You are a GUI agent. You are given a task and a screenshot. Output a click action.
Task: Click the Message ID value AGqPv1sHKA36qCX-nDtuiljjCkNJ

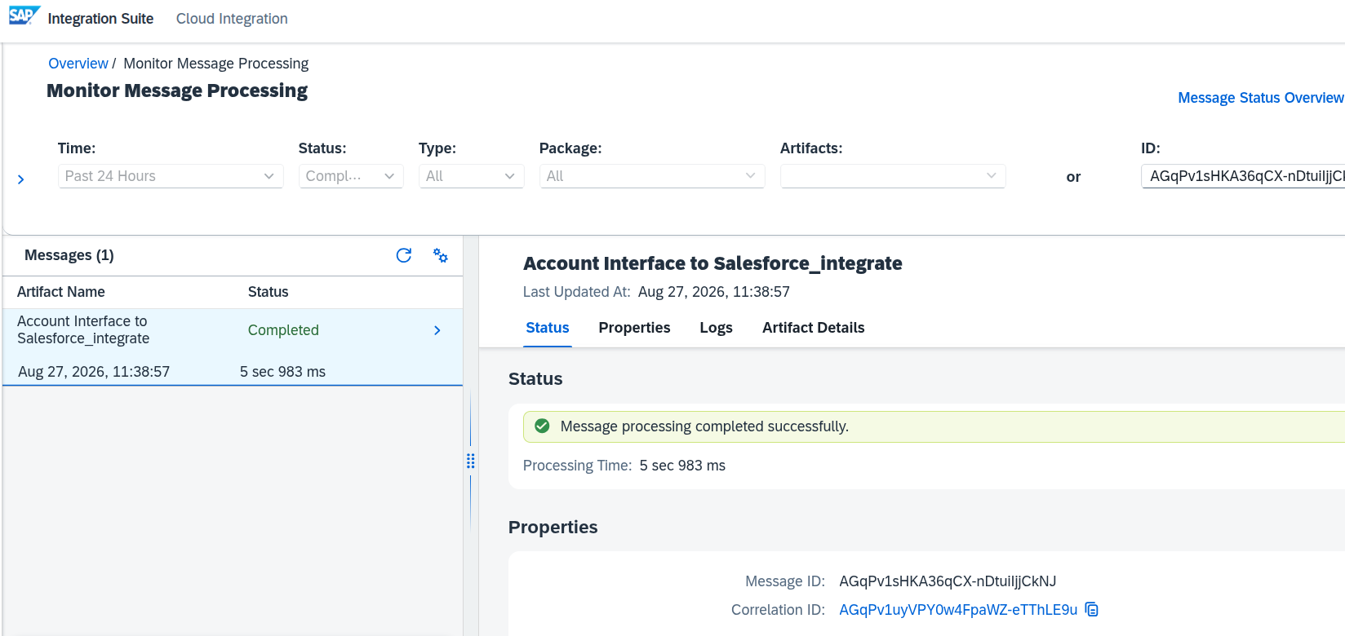tap(948, 581)
